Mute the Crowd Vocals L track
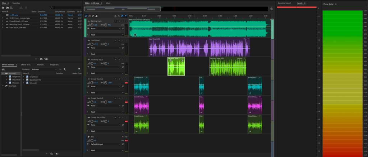Image resolution: width=368 pixels, height=157 pixels. click(x=116, y=79)
